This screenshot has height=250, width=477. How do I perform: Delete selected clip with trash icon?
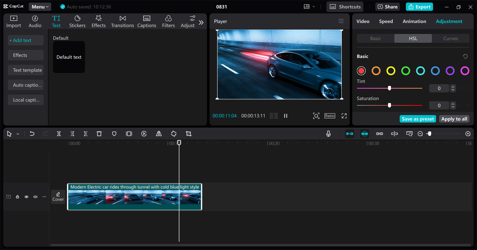pos(99,134)
